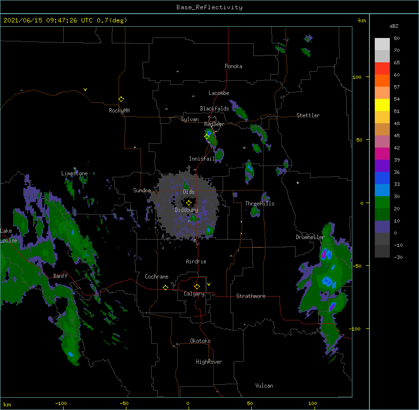Image resolution: width=419 pixels, height=410 pixels.
Task: Click the Drumheller city label
Action: pyautogui.click(x=310, y=237)
